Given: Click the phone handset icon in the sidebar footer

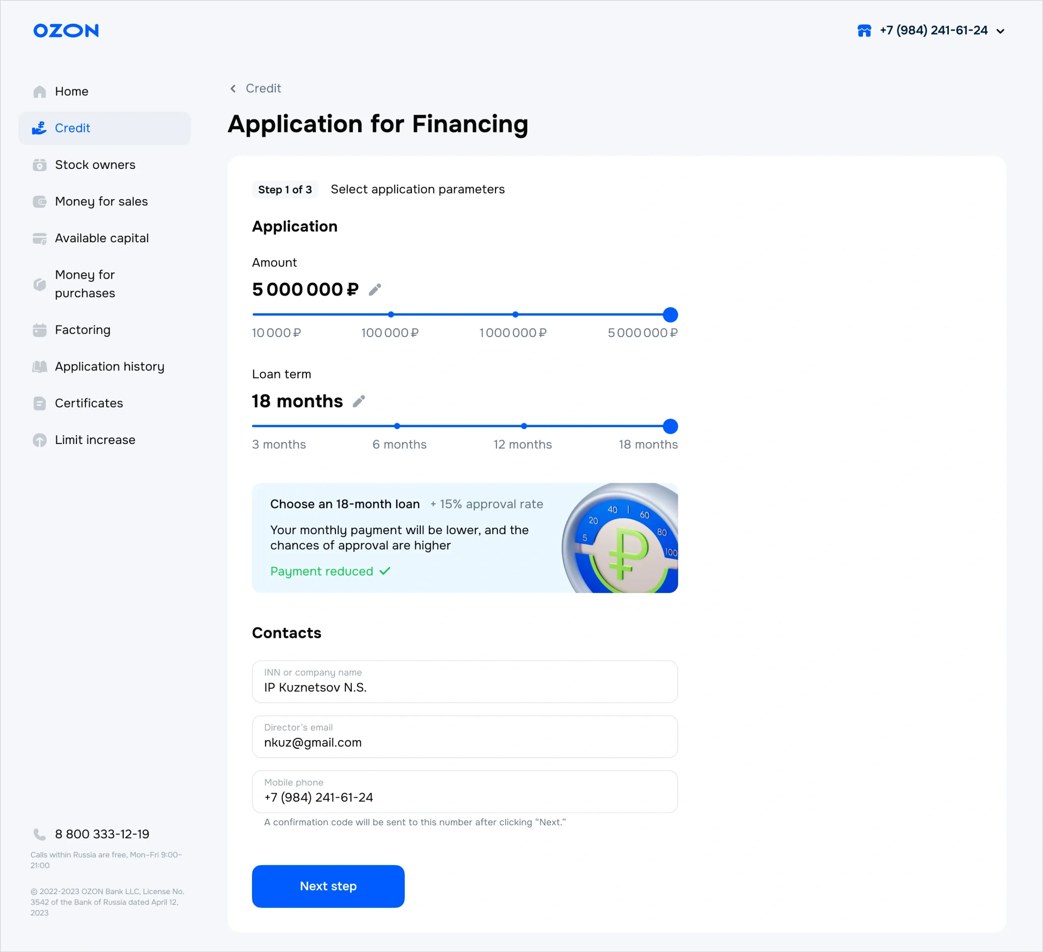Looking at the screenshot, I should pos(40,834).
